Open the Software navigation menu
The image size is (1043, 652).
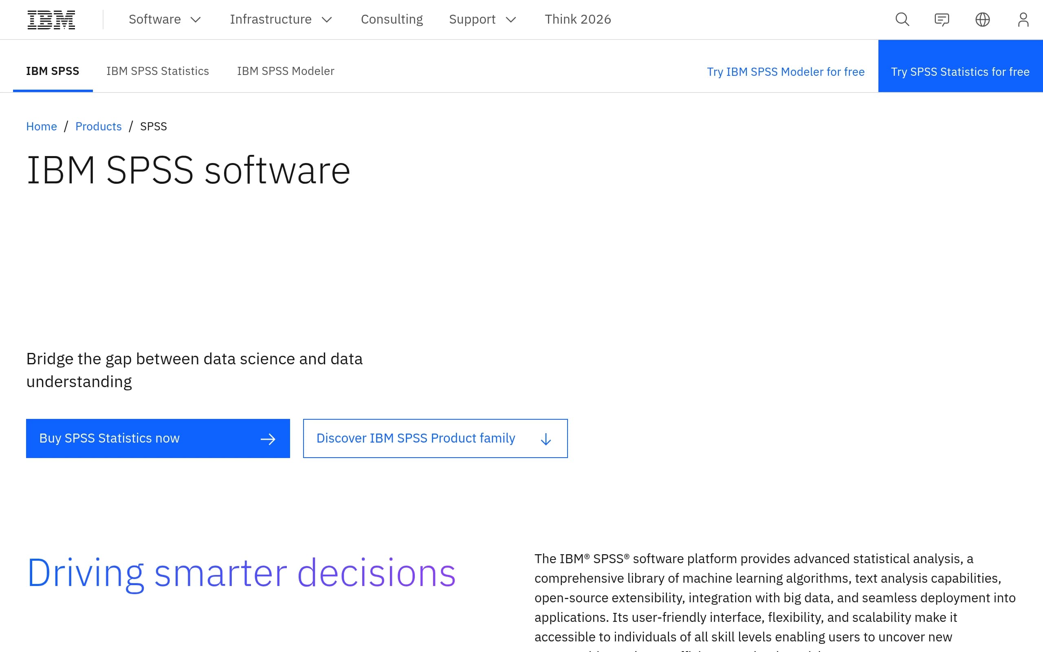pyautogui.click(x=165, y=20)
